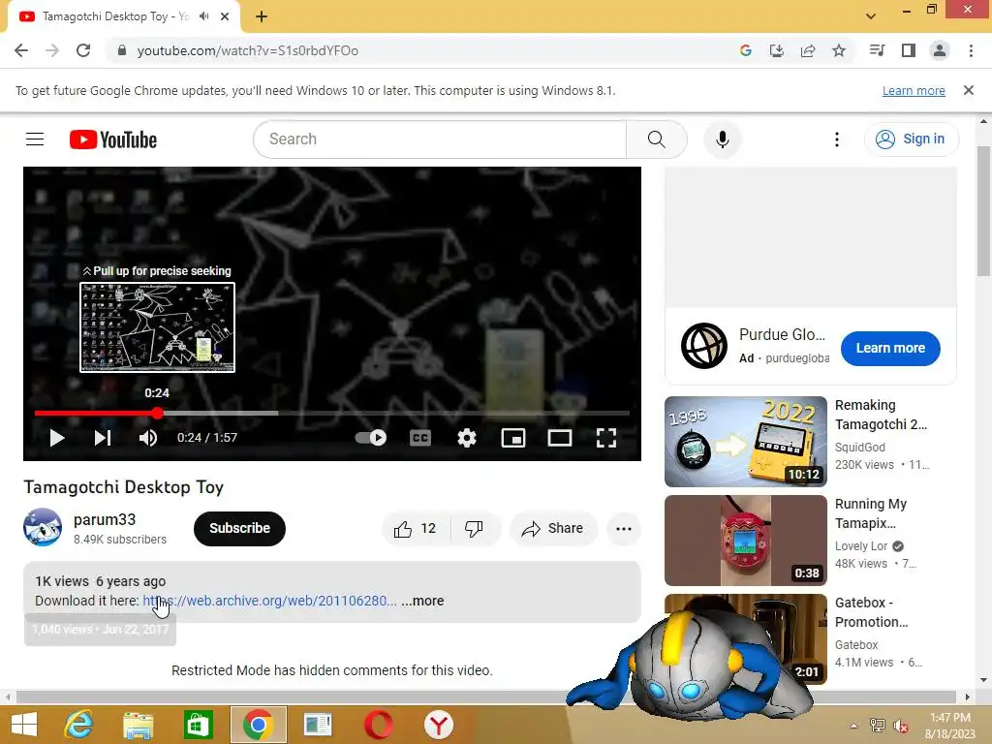Expand the description with ...more

[x=422, y=601]
